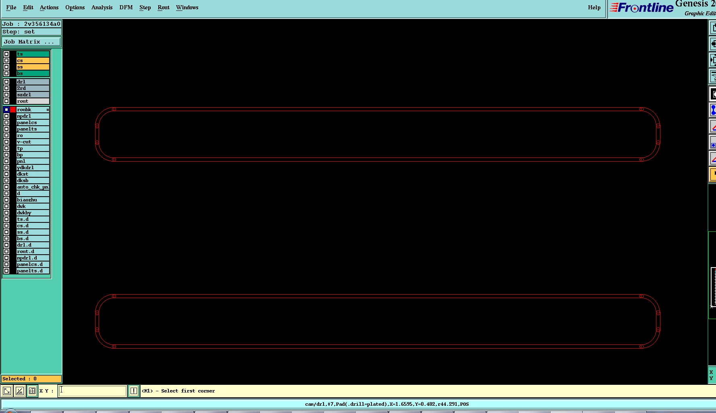Screen dimensions: 716x413
Task: Enable the drl layer checkbox
Action: [6, 82]
